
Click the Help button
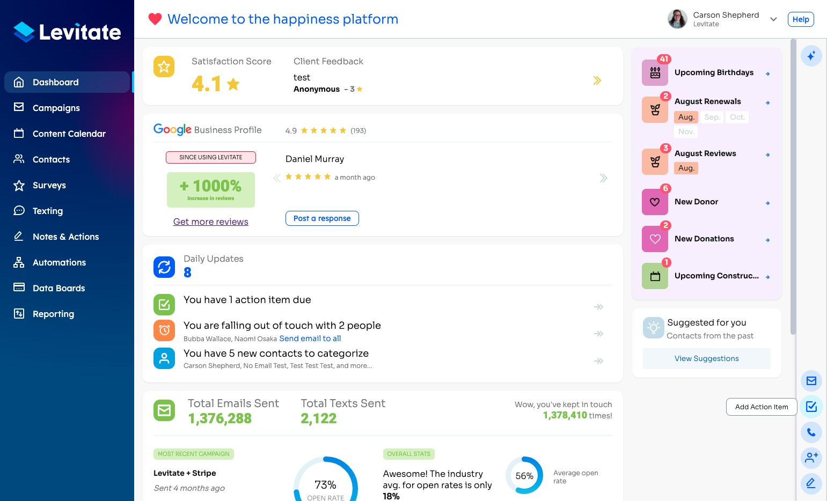(801, 19)
